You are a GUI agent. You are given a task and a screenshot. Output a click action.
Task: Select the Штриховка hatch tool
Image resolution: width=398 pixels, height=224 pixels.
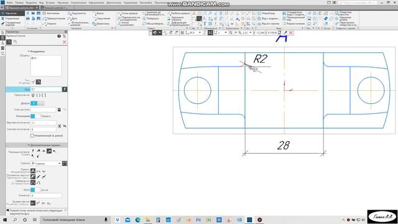click(x=101, y=24)
